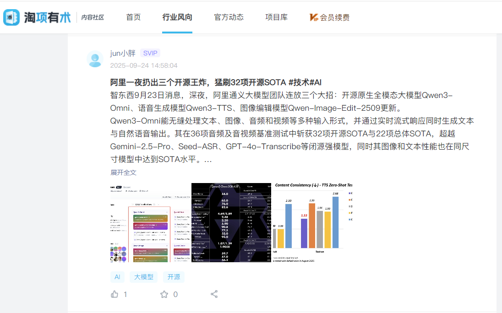
Task: Click jun小胖 user avatar
Action: point(95,59)
